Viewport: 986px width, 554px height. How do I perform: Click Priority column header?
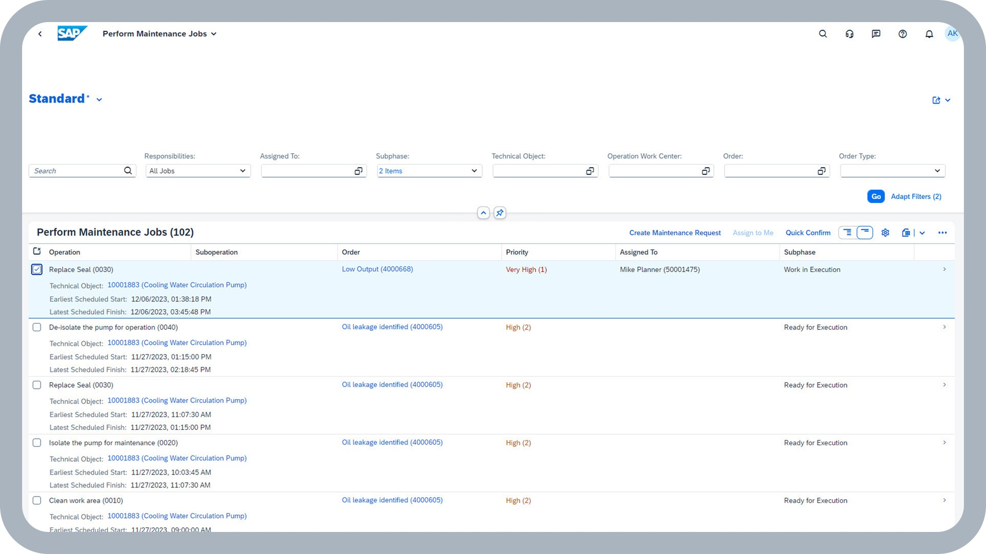(x=517, y=252)
